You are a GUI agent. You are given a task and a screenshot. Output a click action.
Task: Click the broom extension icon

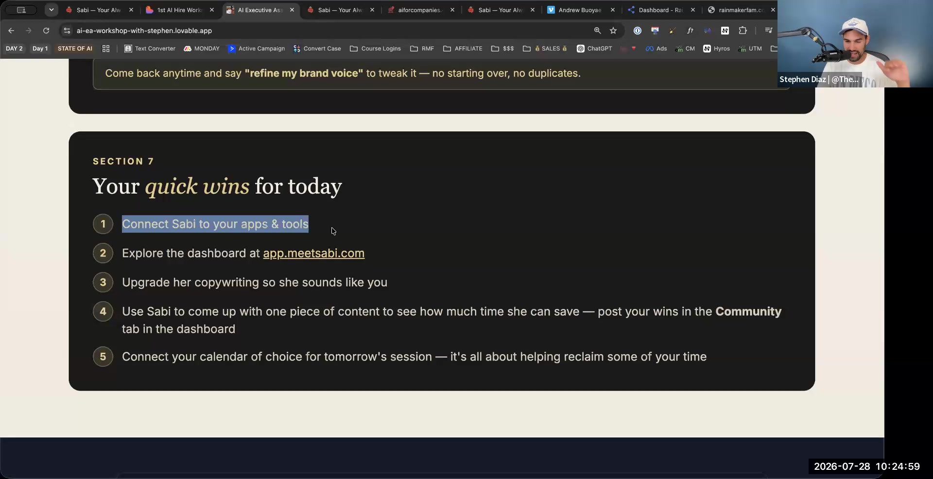[673, 31]
